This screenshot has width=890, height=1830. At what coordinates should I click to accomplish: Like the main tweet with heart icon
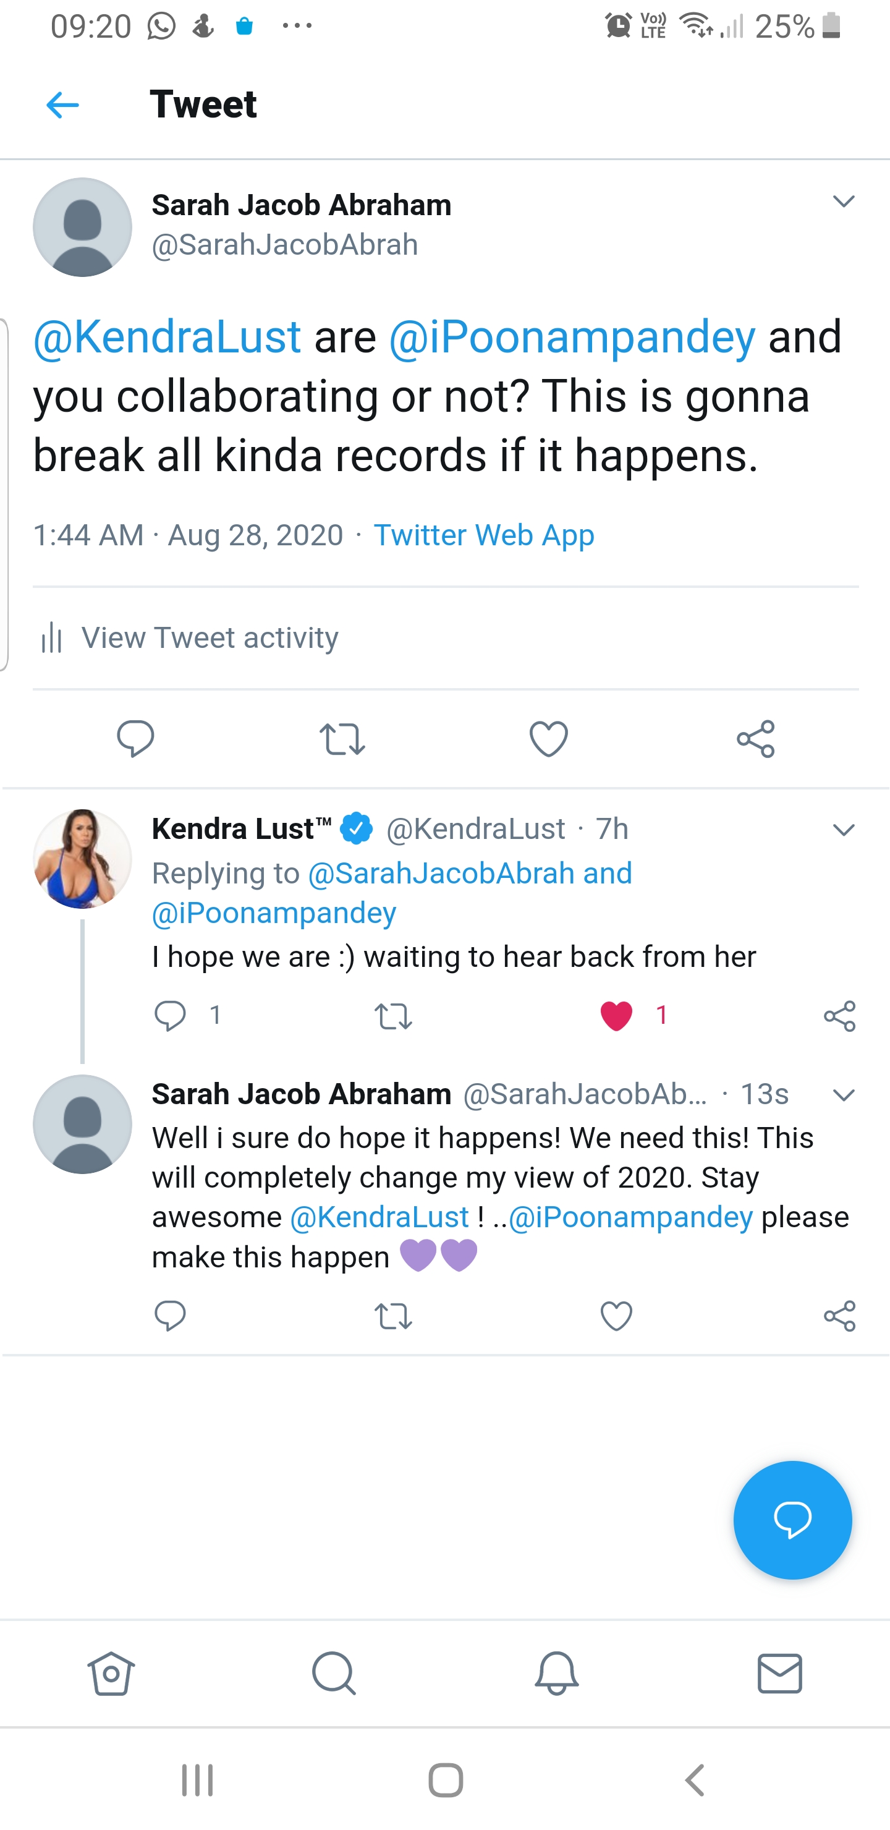[548, 739]
